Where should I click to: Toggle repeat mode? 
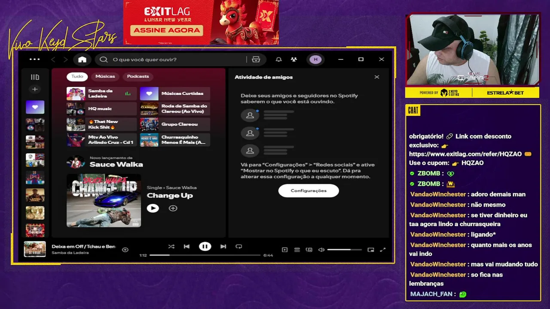tap(239, 246)
